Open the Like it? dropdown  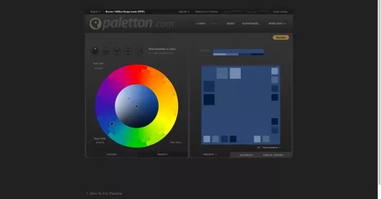[x=184, y=12]
